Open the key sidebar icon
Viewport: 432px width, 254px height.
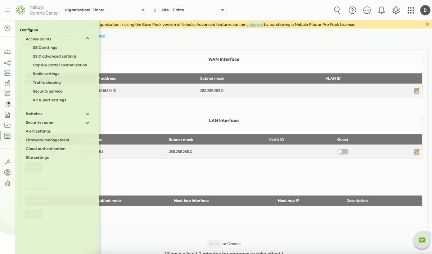(x=7, y=162)
